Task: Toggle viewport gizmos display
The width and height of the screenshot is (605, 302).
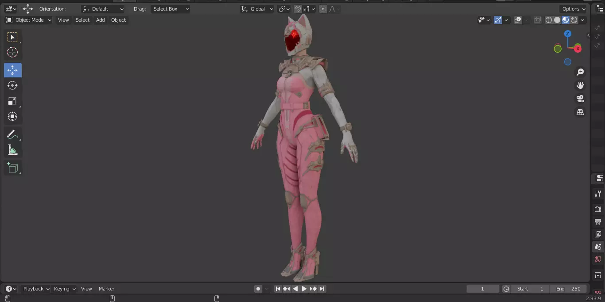Action: 498,20
